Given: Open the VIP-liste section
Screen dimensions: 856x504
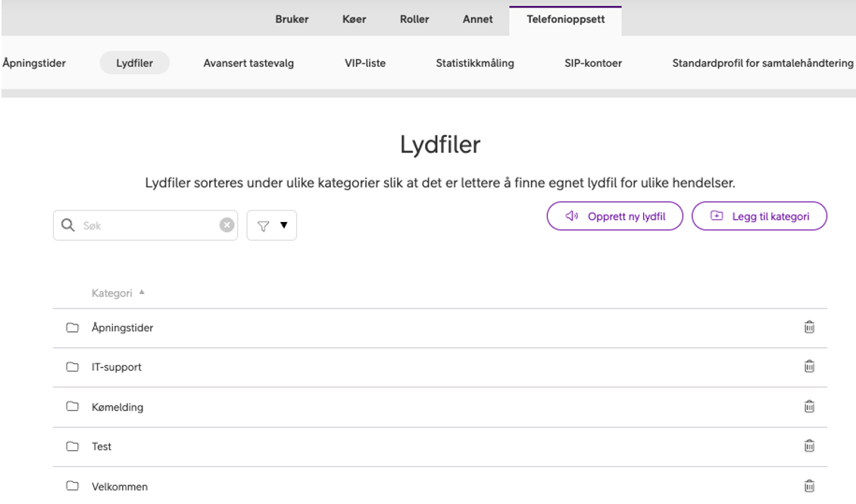Looking at the screenshot, I should pos(365,63).
